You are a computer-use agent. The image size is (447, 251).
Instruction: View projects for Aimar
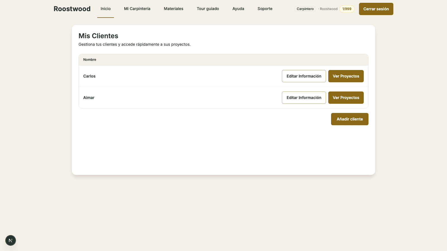pyautogui.click(x=346, y=98)
